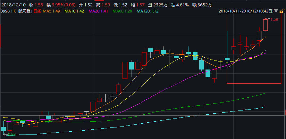This screenshot has height=139, width=286.
Task: Click the closing price 1.58 value
Action: tap(39, 5)
